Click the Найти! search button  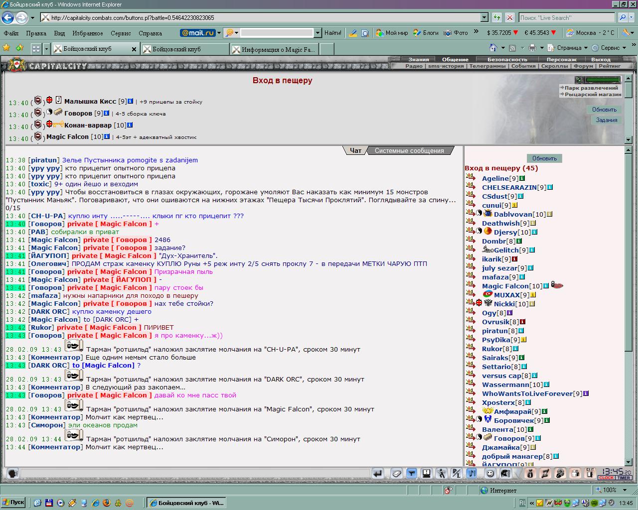[x=333, y=33]
